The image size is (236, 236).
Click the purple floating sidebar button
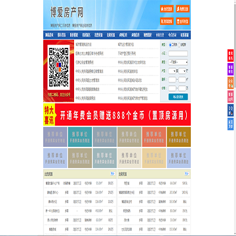(231, 69)
